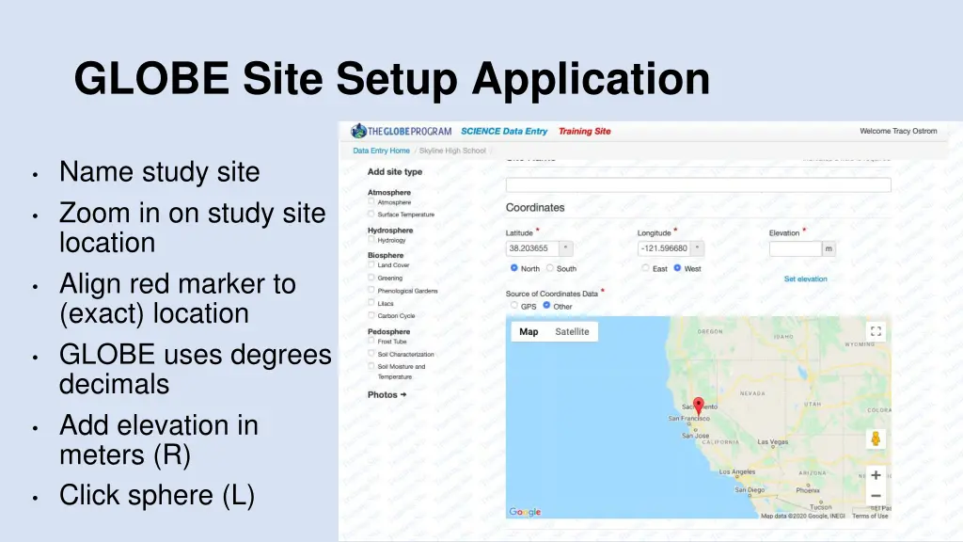Click the San Diego map label
Viewport: 963px width, 542px height.
750,489
